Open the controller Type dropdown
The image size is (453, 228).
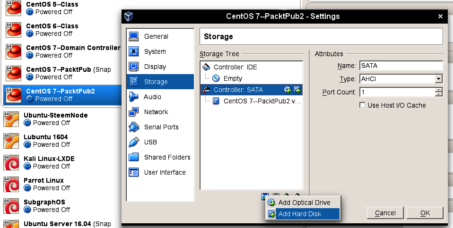(438, 79)
